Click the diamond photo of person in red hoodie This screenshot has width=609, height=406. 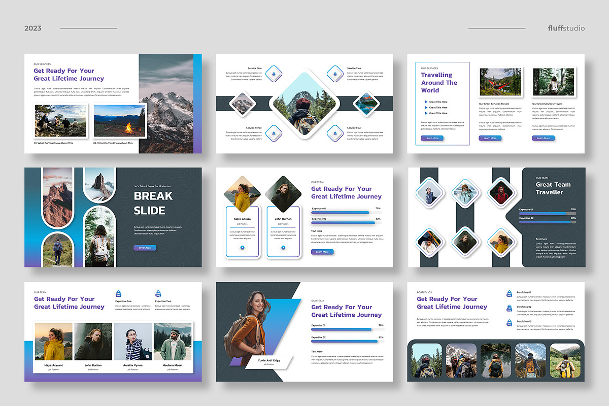click(x=502, y=193)
